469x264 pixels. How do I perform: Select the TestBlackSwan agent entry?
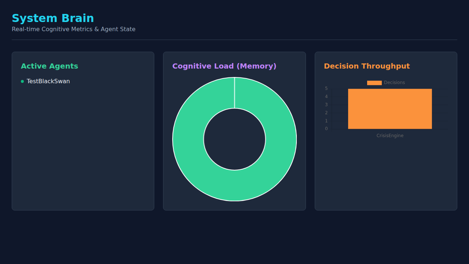point(48,81)
